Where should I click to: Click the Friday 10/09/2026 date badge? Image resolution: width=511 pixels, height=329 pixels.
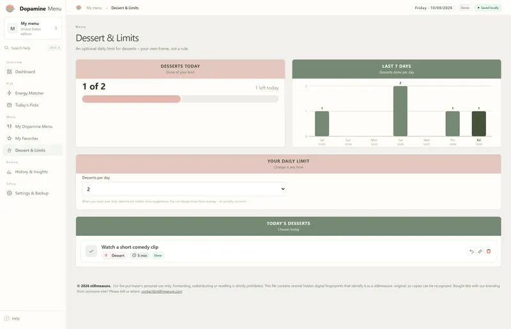[x=434, y=8]
